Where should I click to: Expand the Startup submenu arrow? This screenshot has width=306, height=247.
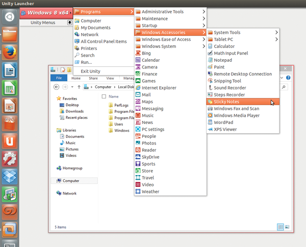tap(203, 26)
